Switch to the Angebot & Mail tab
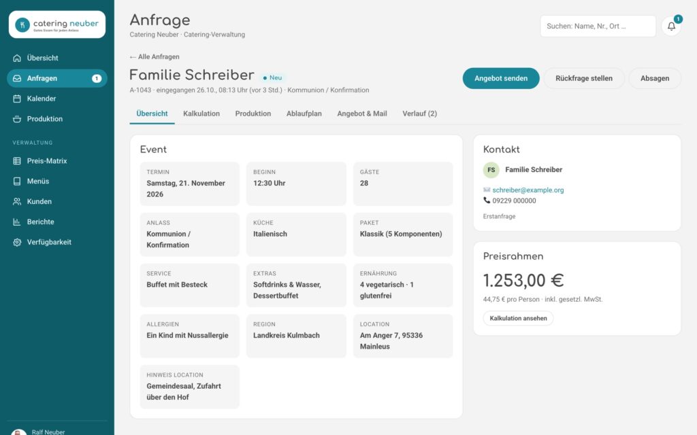 [362, 114]
